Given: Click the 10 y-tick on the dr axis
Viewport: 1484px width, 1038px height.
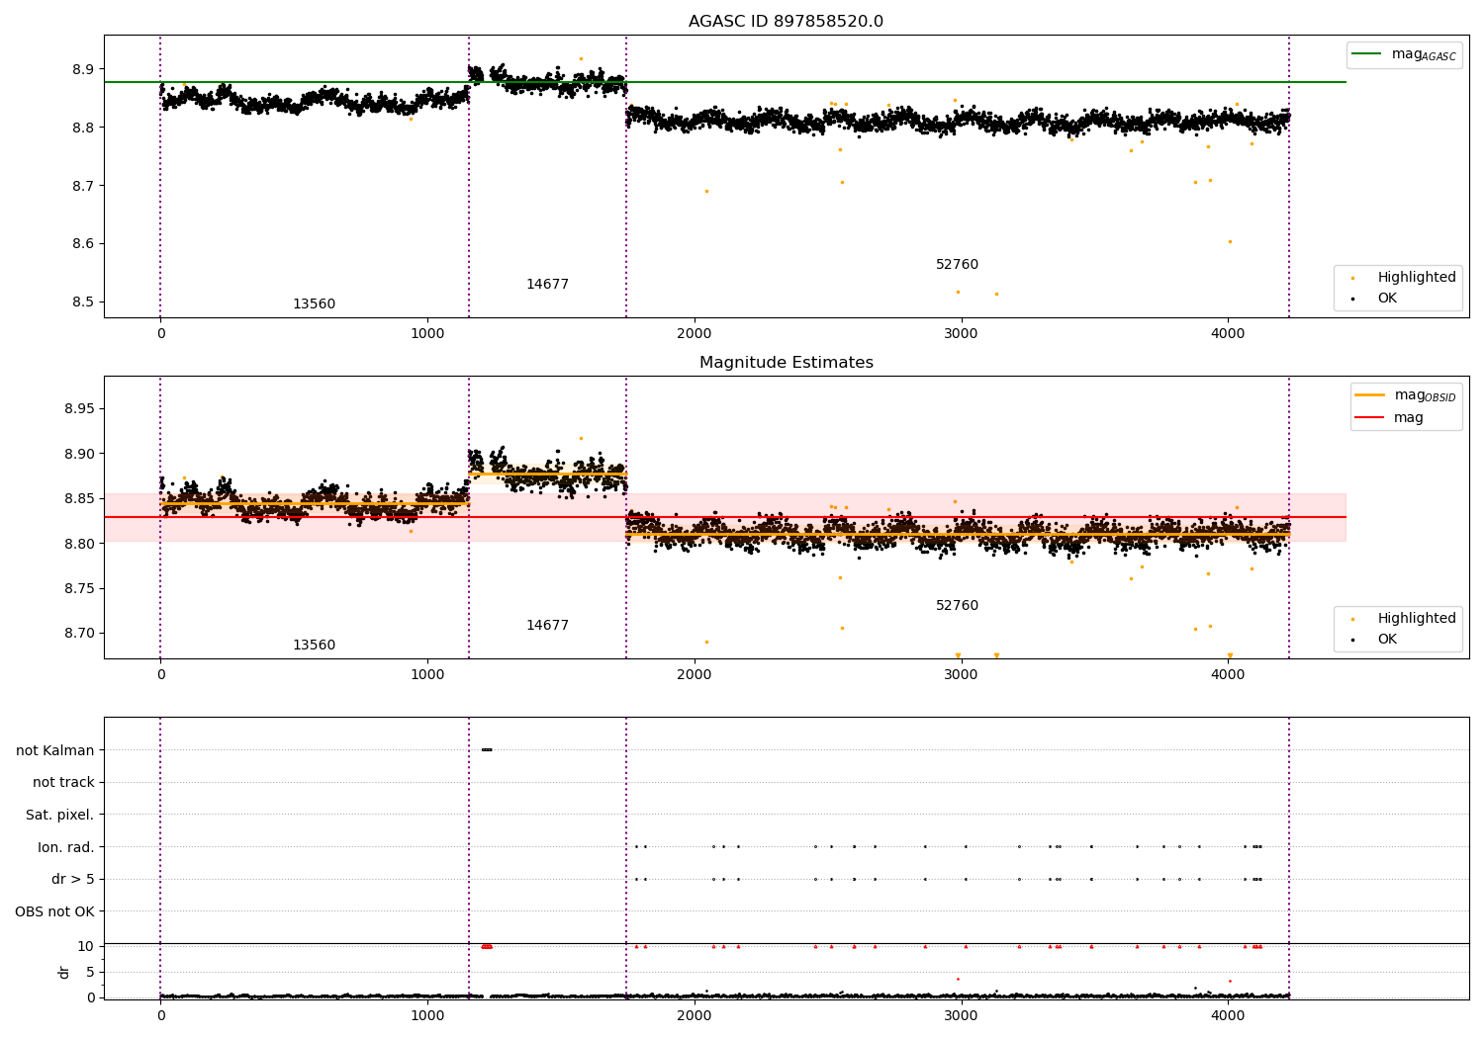Looking at the screenshot, I should tap(86, 947).
